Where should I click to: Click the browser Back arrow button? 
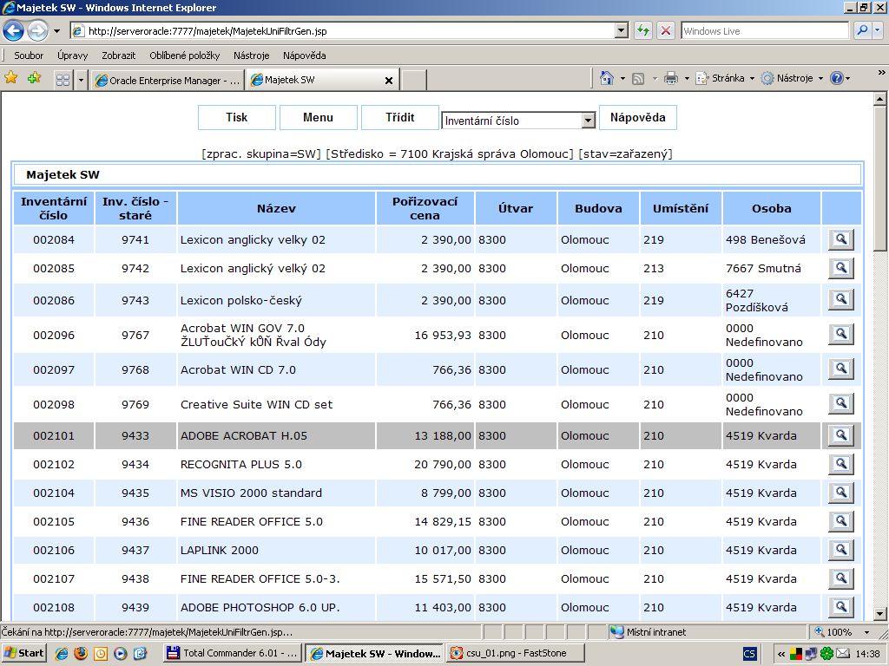coord(14,31)
